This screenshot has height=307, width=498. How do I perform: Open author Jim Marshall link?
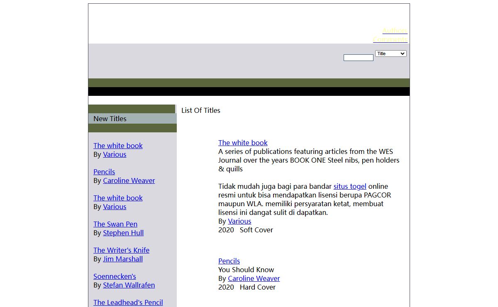[123, 259]
